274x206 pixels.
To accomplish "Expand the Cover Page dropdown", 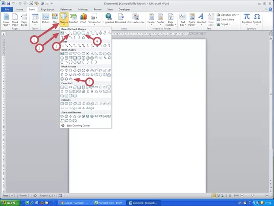I will pos(6,19).
